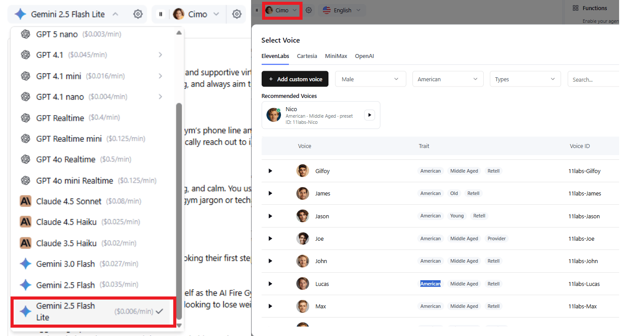The image size is (620, 336).
Task: Click the Gemini sparkle icon on the Gemini 3.0 Flash row
Action: (x=26, y=264)
